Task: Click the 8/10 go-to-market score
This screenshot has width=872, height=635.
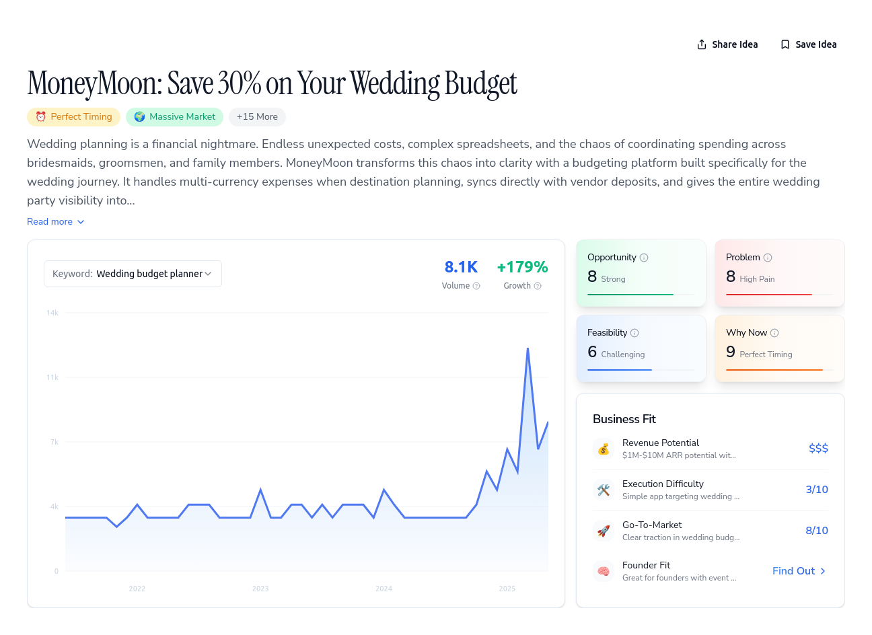Action: [817, 531]
